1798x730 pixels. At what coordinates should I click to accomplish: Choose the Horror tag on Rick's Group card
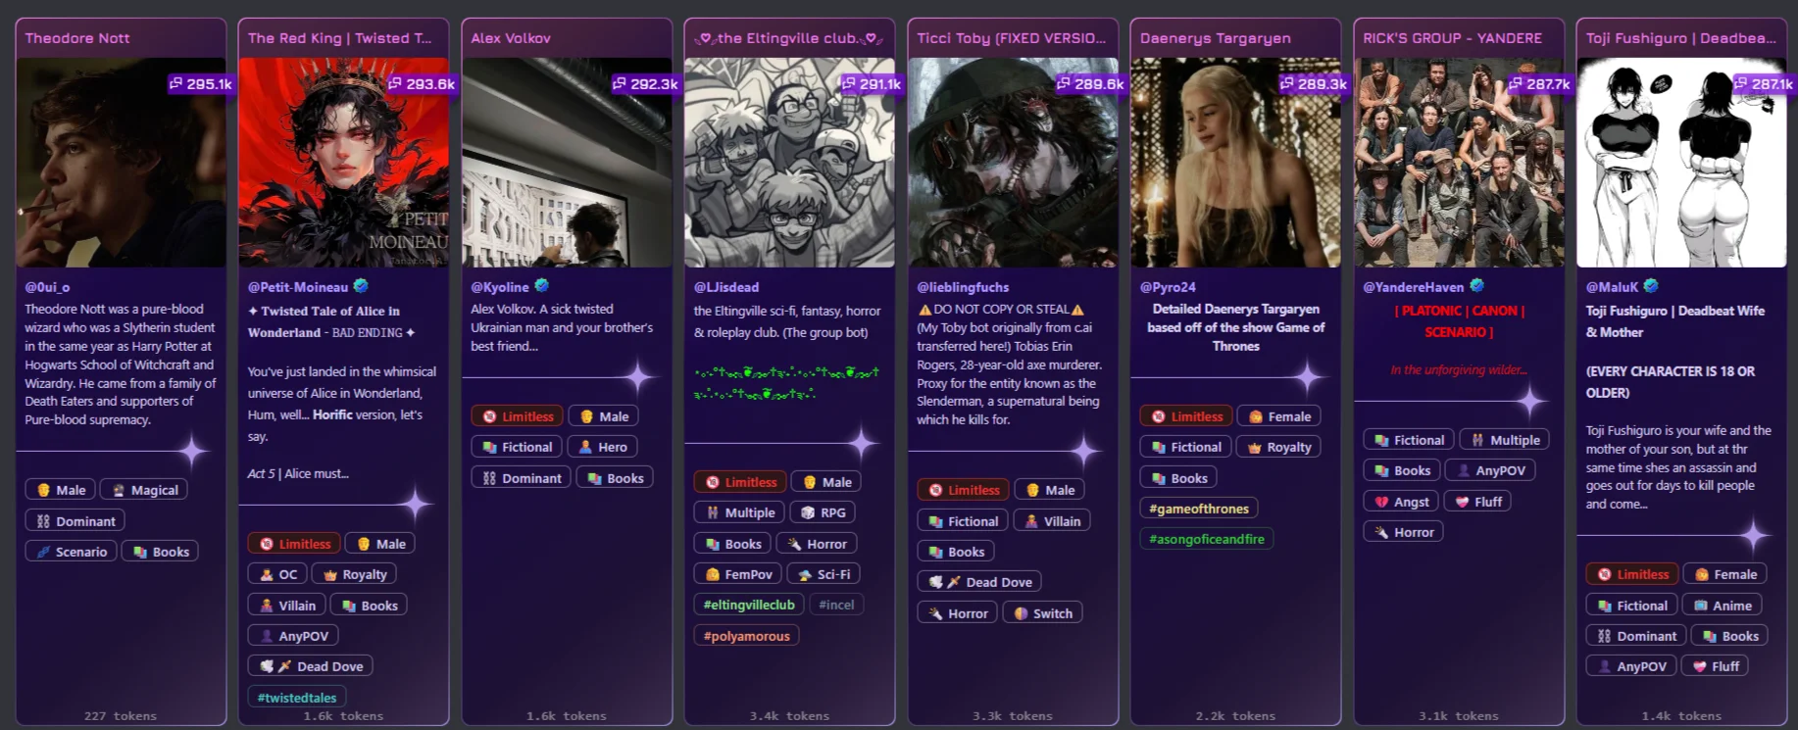(1404, 532)
